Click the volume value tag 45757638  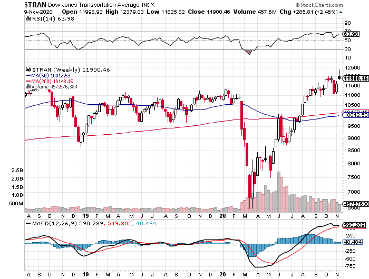coord(356,204)
